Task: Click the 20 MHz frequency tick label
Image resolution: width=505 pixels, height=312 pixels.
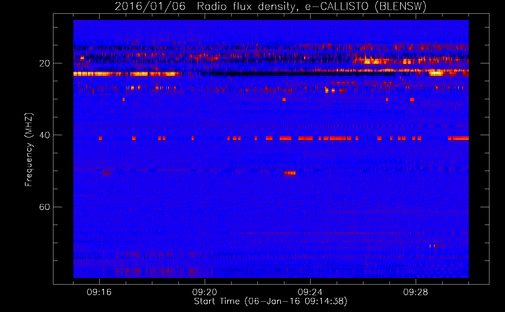Action: pos(45,63)
